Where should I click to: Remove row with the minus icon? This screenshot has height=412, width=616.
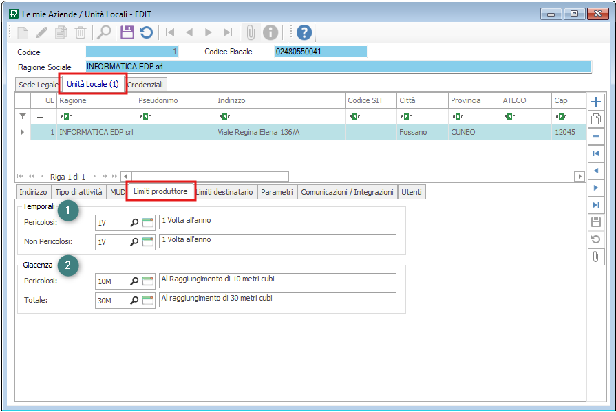point(596,136)
